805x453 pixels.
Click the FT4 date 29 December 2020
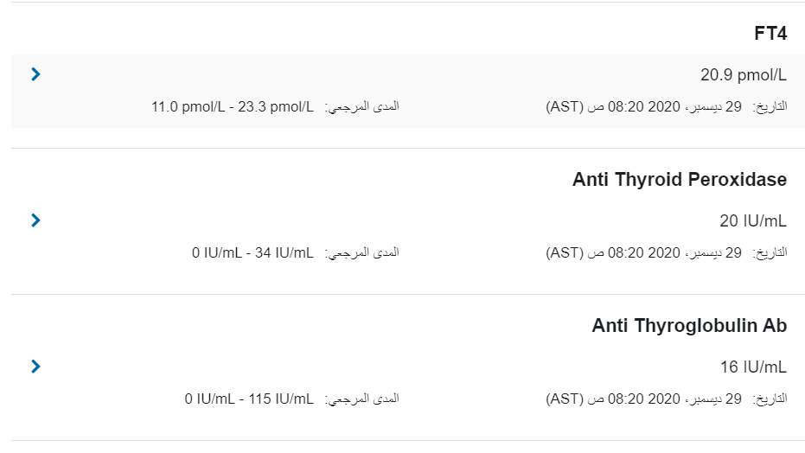point(644,106)
